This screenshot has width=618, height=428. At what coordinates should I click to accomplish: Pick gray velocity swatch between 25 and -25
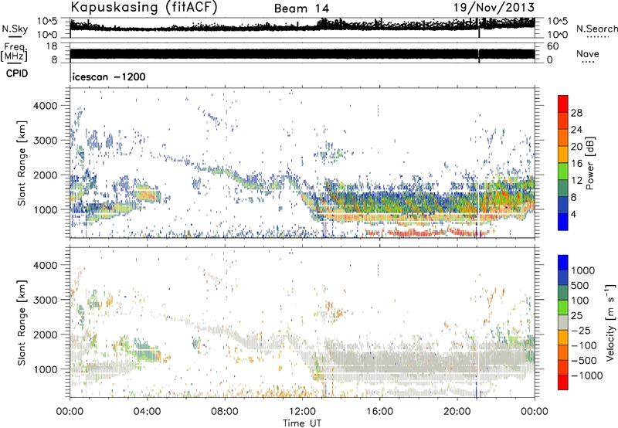tap(563, 322)
